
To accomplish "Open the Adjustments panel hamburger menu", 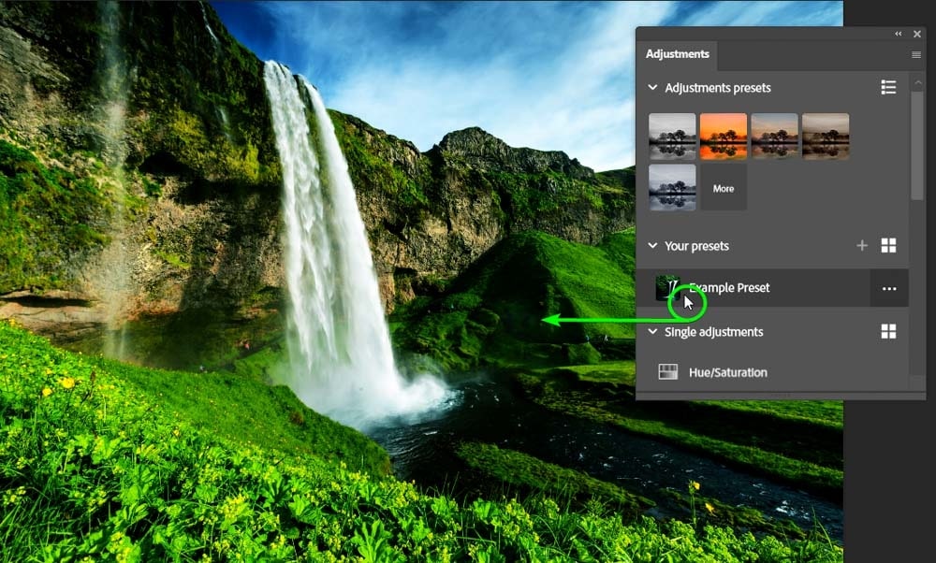I will (x=916, y=55).
